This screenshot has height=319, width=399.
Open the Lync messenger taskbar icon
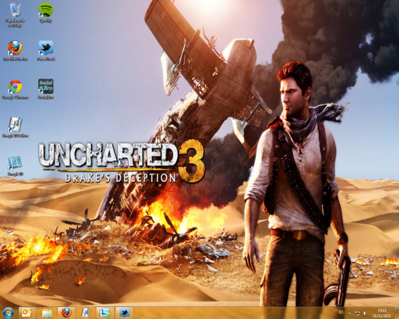click(105, 313)
